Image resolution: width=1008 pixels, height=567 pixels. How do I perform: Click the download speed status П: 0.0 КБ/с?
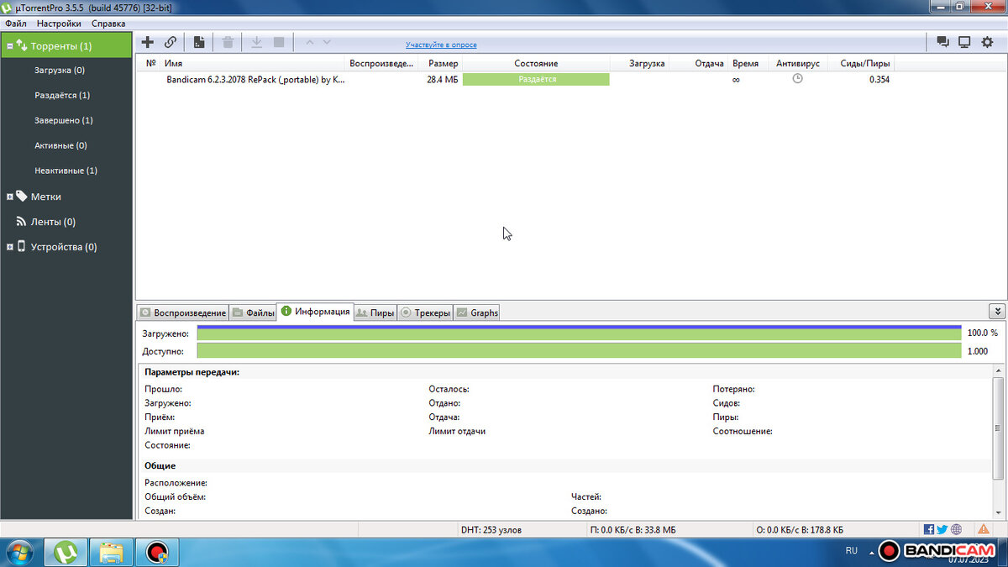(633, 530)
